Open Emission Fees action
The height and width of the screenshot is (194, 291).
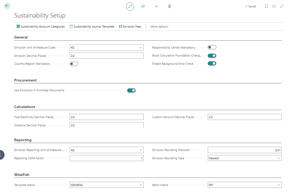pyautogui.click(x=130, y=27)
